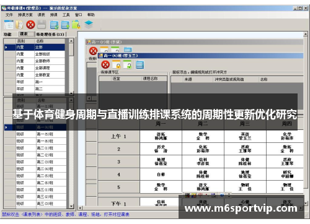The width and height of the screenshot is (310, 224).
Task: Open the 工具 menu
Action: point(66,15)
